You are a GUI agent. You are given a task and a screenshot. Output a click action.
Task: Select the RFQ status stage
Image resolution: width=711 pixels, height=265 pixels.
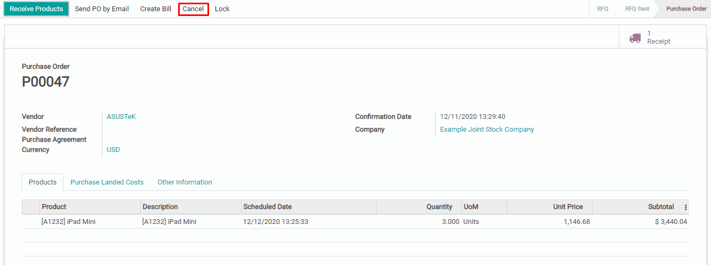coord(602,9)
